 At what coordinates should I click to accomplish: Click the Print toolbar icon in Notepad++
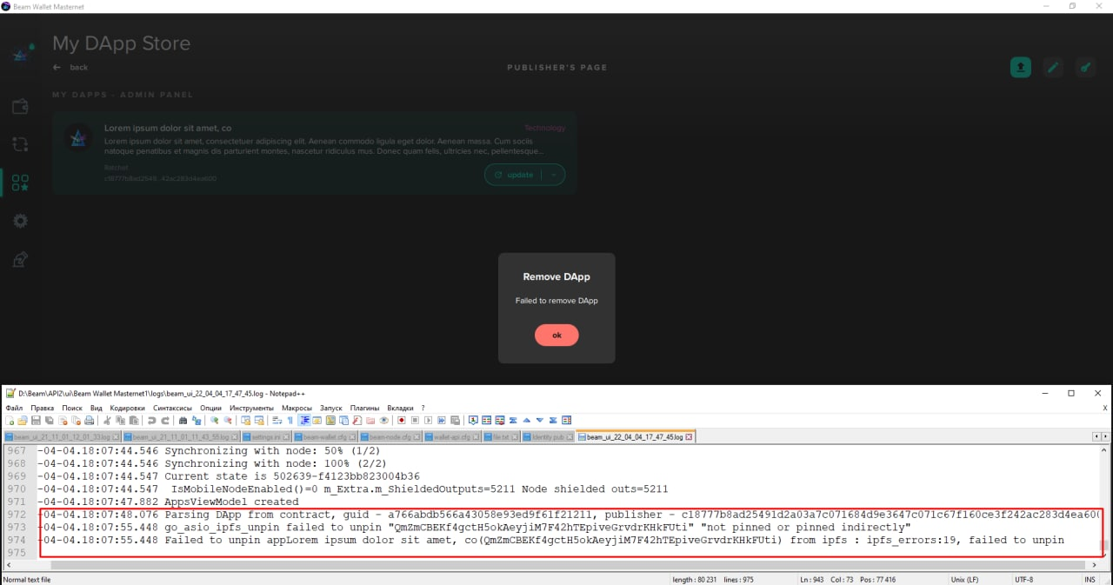tap(89, 420)
